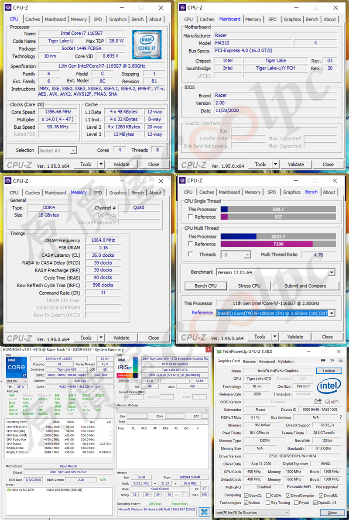Click the GPU-Z Name field
Screen dimensions: 349x520
coord(278,371)
